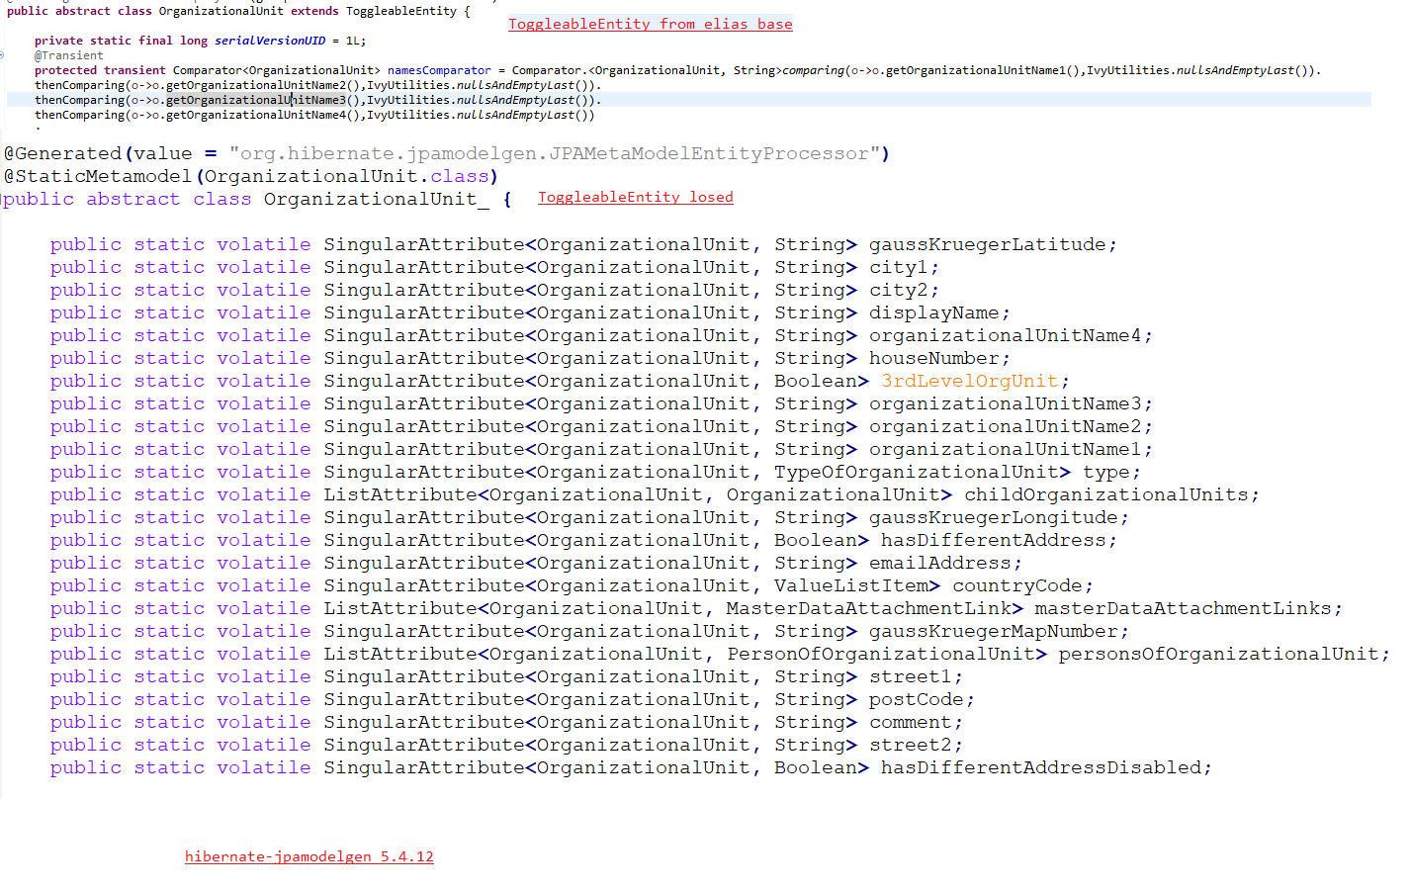The width and height of the screenshot is (1411, 890).
Task: Click the displayName attribute
Action: 933,312
